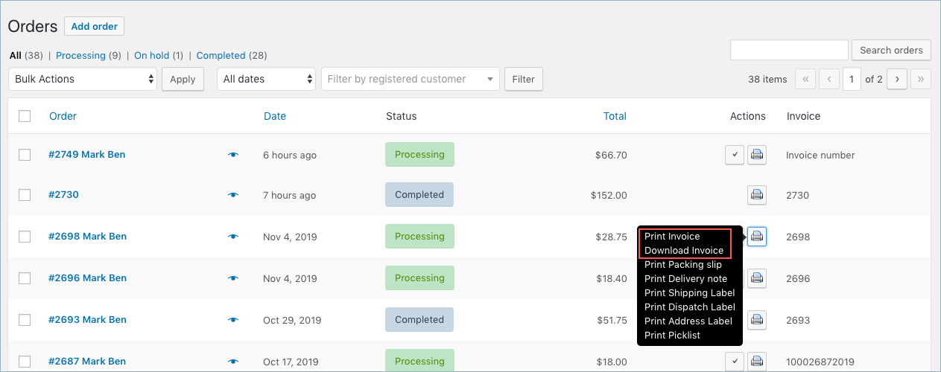Choose Download Invoice from the popup menu
This screenshot has width=941, height=372.
(684, 251)
